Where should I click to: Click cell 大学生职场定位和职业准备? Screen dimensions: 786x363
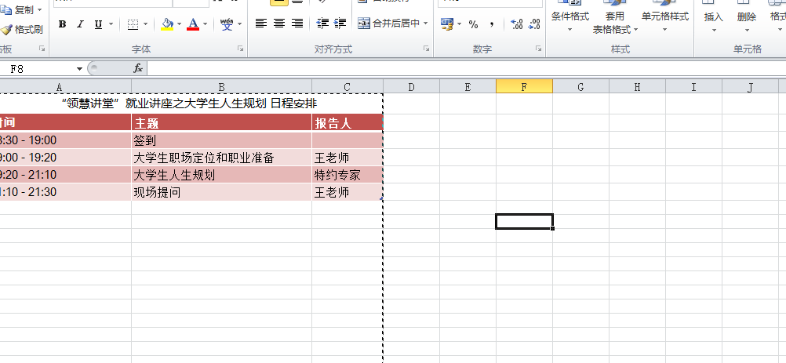pos(221,158)
